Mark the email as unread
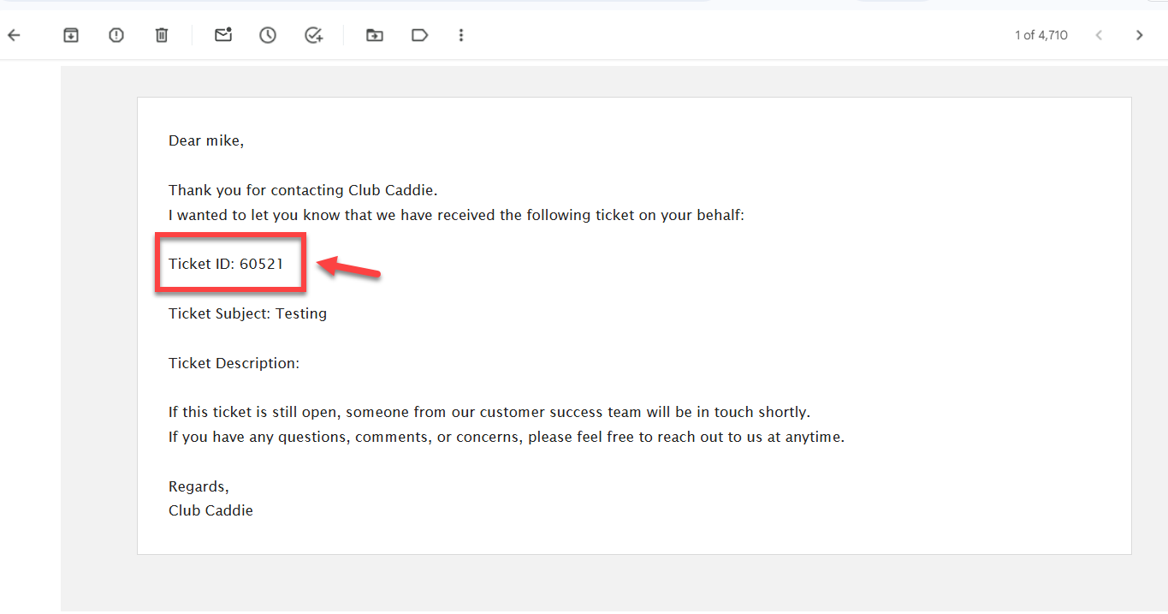Viewport: 1168px width, 614px height. click(223, 35)
